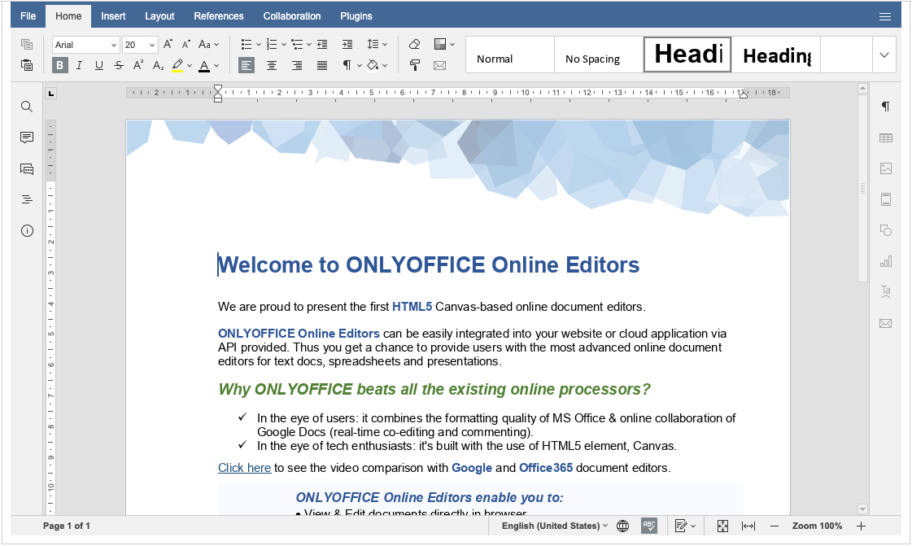Click Fit to width icon in status bar
Screen dimensions: 912x546
coord(748,526)
